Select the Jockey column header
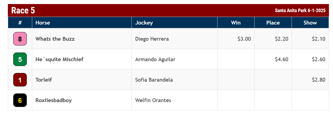333x115 pixels. coord(144,23)
